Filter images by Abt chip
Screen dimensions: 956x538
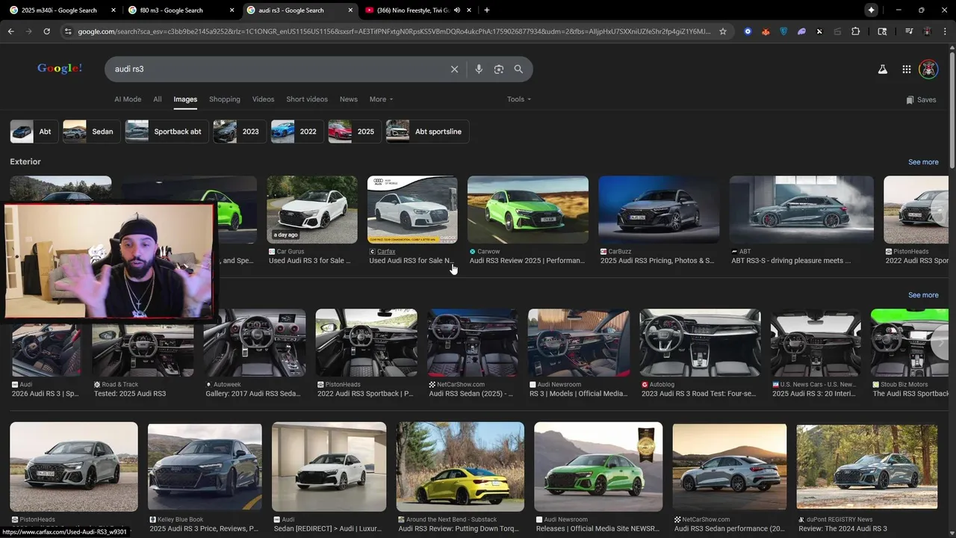[34, 132]
